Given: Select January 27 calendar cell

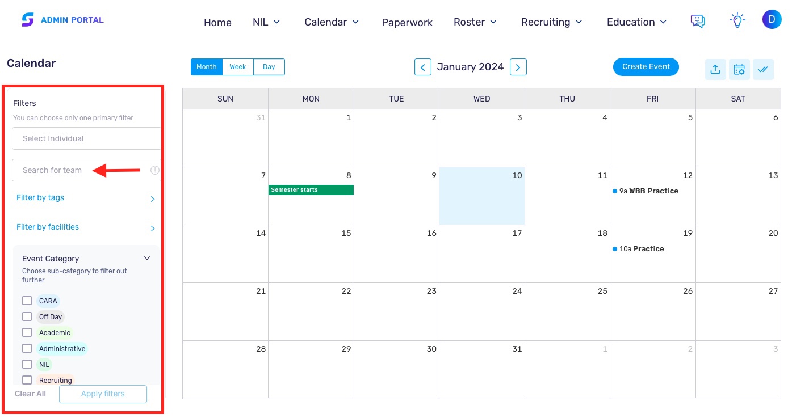Looking at the screenshot, I should pyautogui.click(x=738, y=311).
